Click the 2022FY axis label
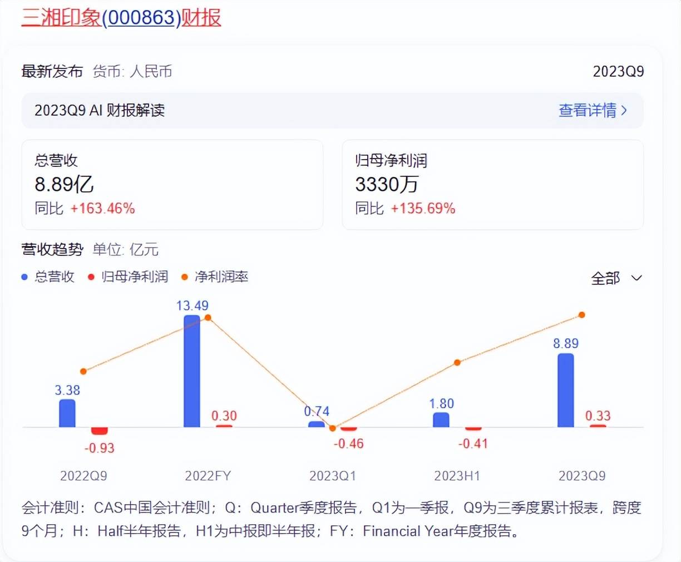 pos(208,476)
